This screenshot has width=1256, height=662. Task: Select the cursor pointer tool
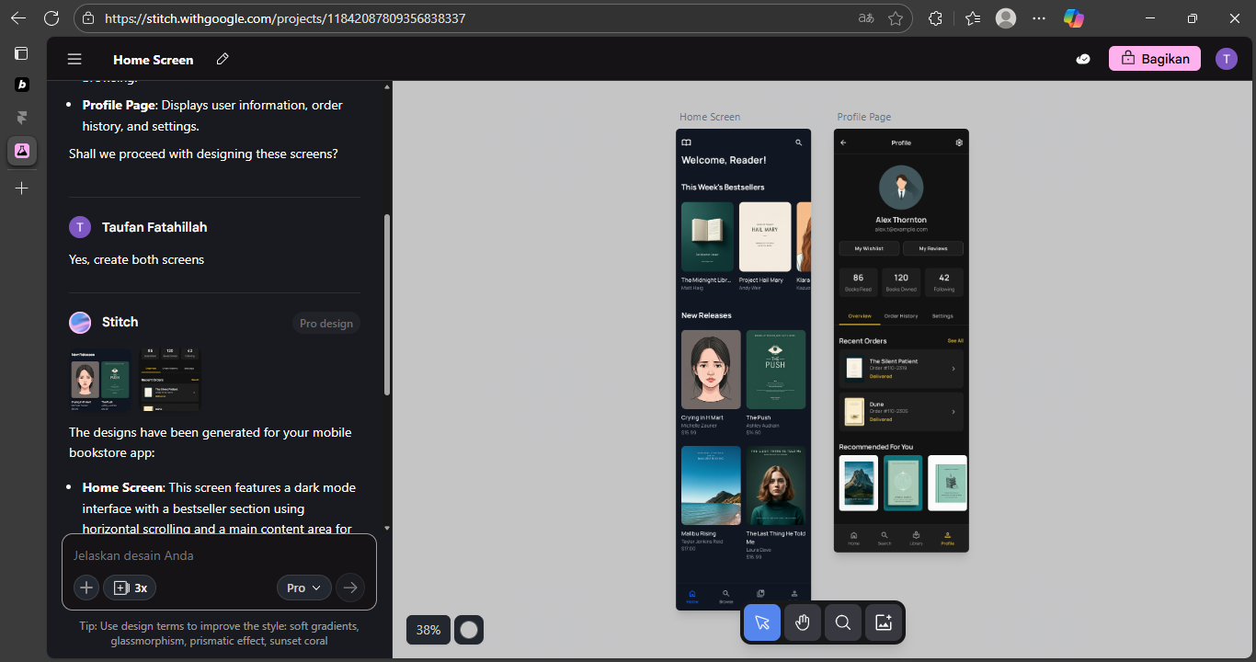[x=762, y=623]
